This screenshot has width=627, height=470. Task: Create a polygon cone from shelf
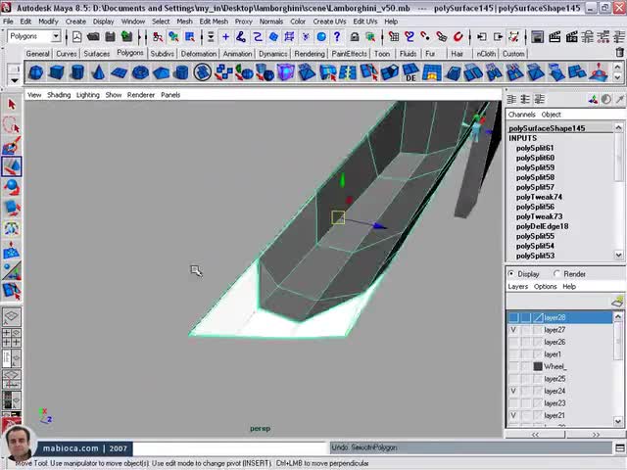point(98,72)
